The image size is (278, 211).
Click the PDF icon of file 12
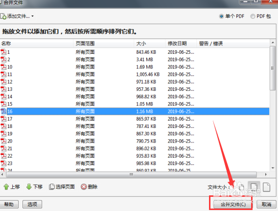coord(3,82)
